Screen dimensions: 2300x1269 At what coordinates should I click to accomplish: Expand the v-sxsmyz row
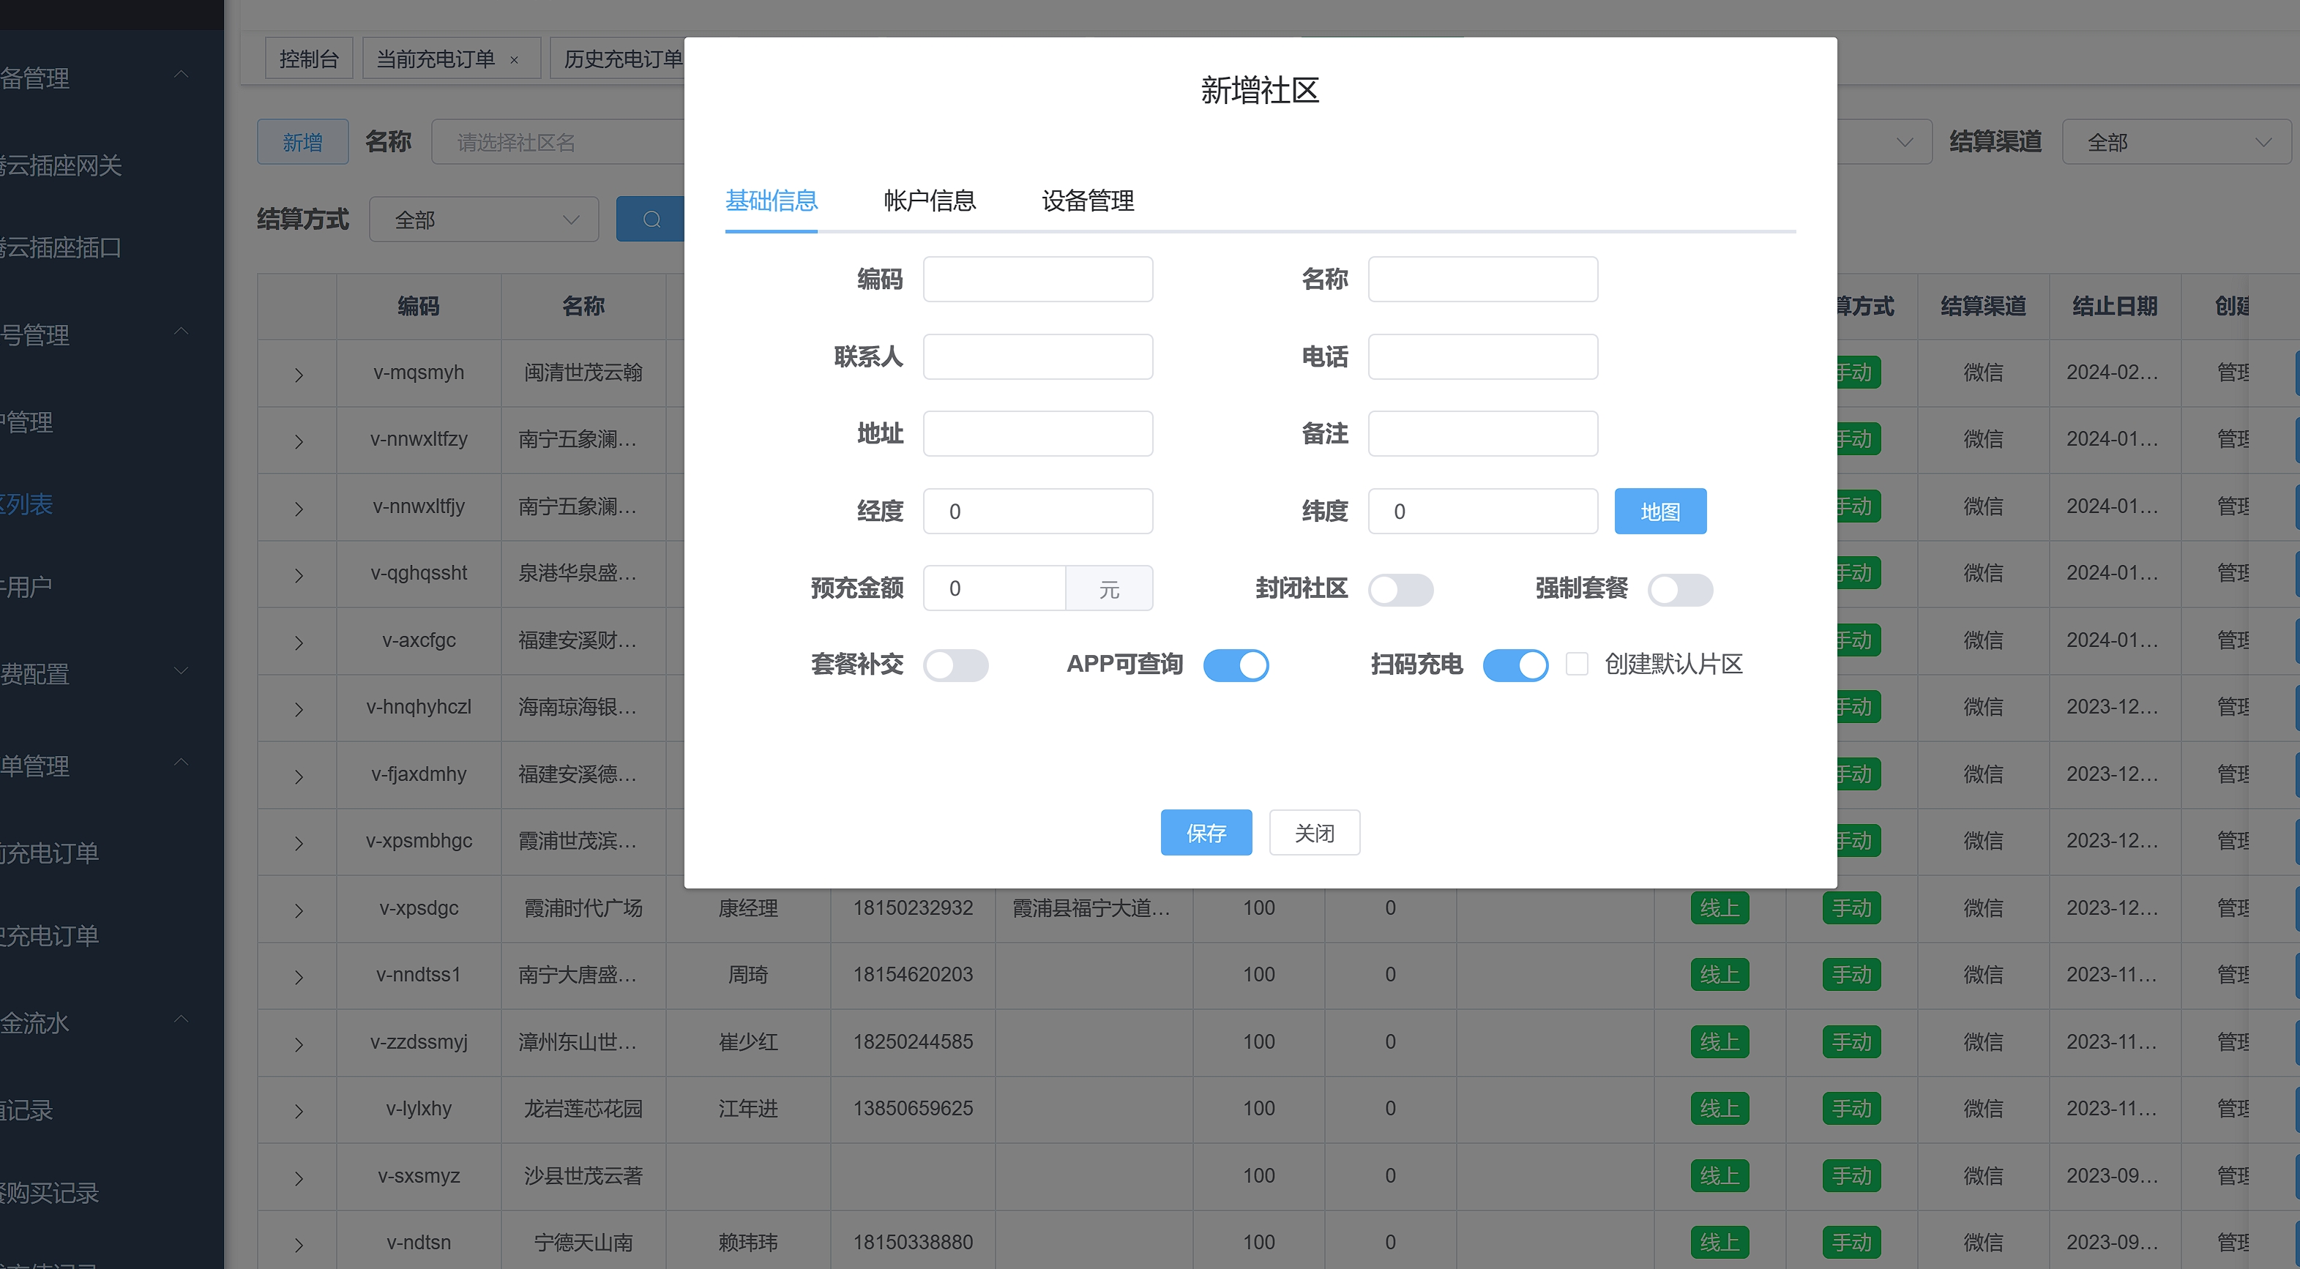pos(298,1177)
